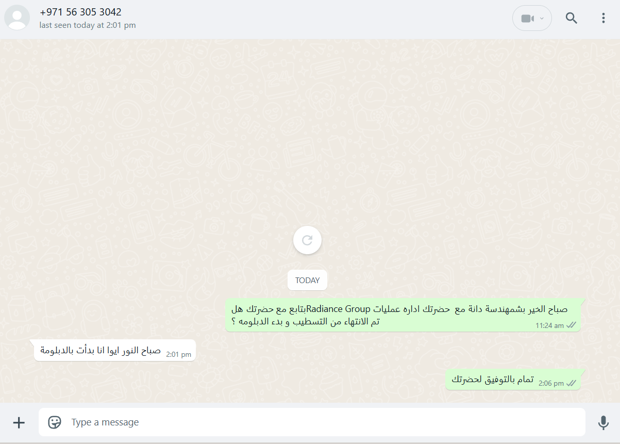Click the Radiance Group text in message
620x444 pixels.
[x=339, y=309]
